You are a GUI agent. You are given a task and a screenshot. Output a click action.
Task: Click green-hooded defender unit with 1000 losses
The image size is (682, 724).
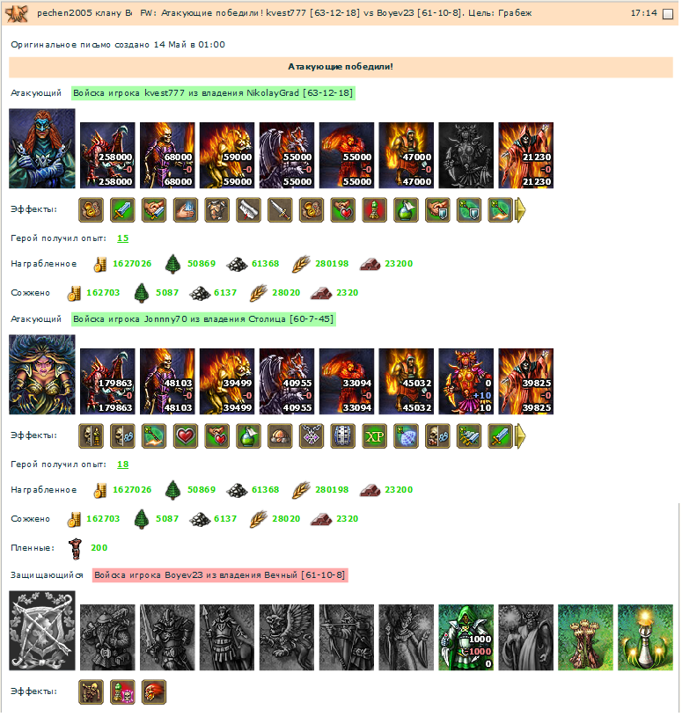coord(466,637)
